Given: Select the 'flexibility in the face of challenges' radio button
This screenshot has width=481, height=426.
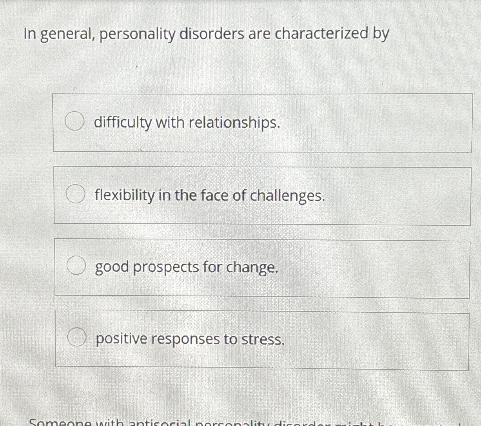Looking at the screenshot, I should 75,194.
